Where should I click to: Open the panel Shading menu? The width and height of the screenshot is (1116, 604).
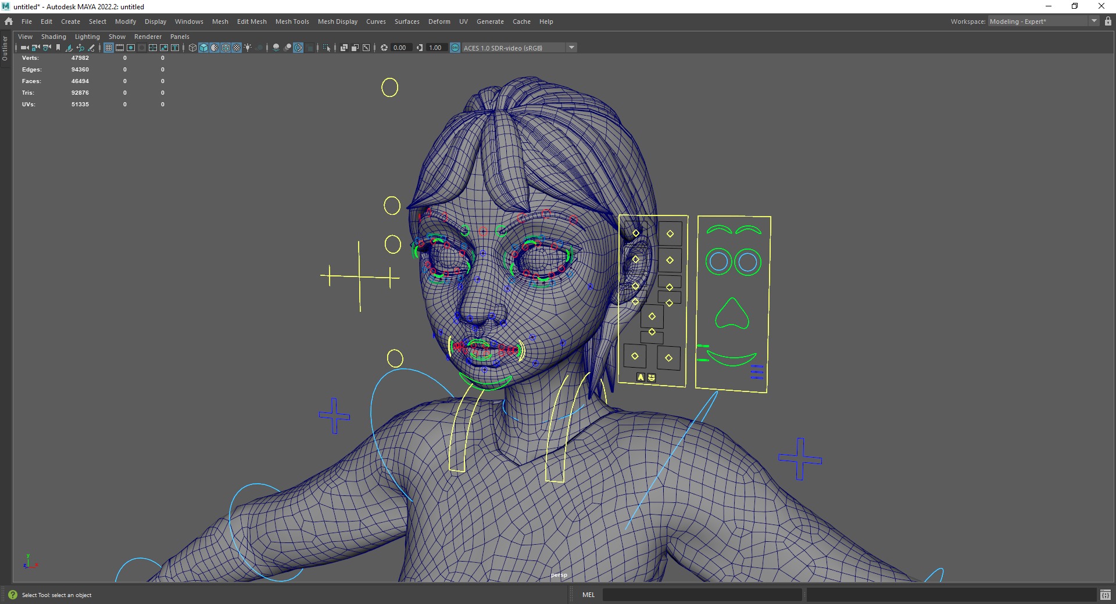pyautogui.click(x=53, y=37)
